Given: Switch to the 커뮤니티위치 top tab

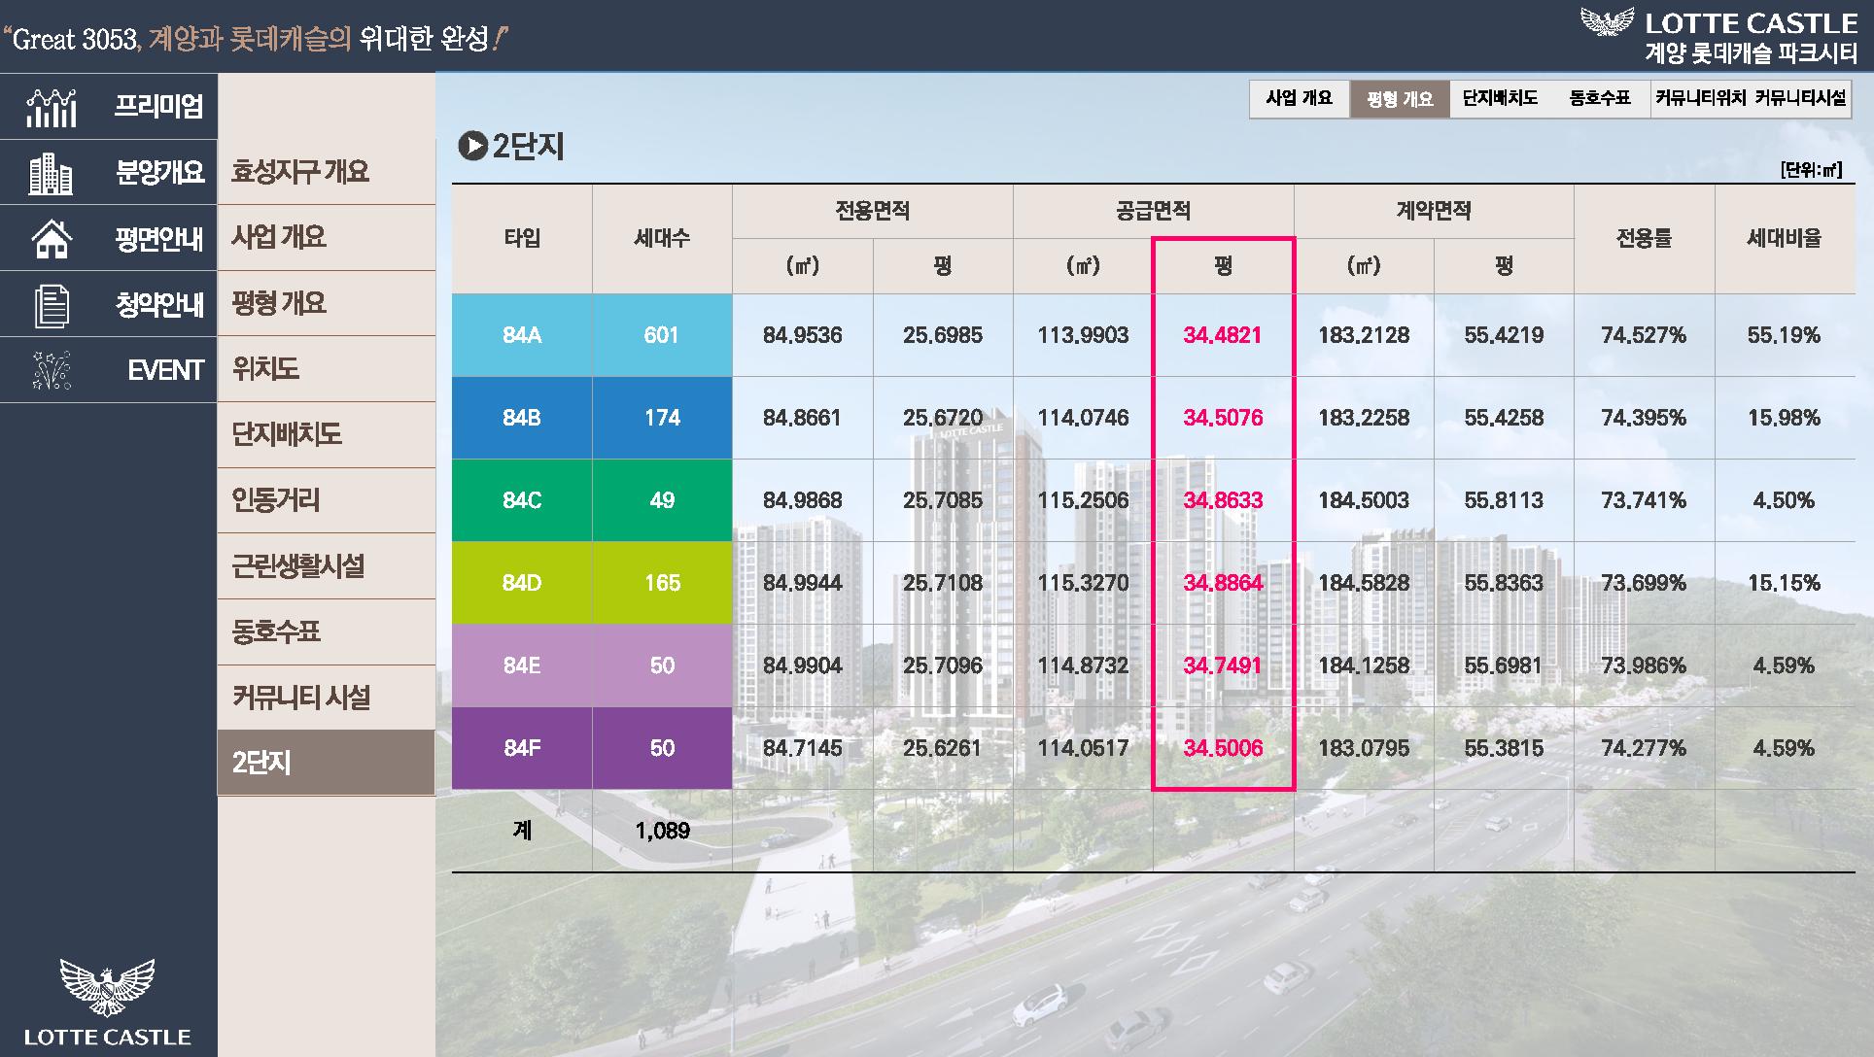Looking at the screenshot, I should [x=1701, y=98].
